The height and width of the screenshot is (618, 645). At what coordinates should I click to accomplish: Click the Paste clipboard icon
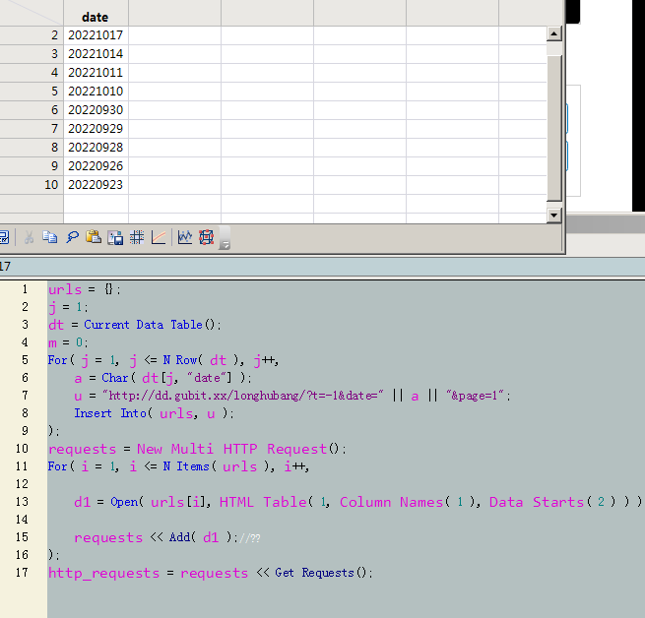(x=94, y=237)
